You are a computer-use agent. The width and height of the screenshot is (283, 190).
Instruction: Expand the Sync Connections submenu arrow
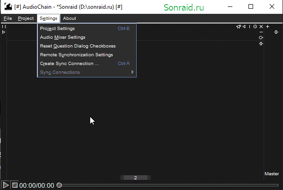[x=133, y=72]
